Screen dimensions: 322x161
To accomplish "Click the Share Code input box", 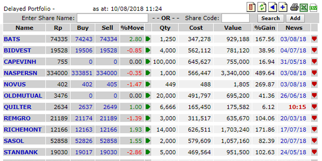I will [235, 18].
